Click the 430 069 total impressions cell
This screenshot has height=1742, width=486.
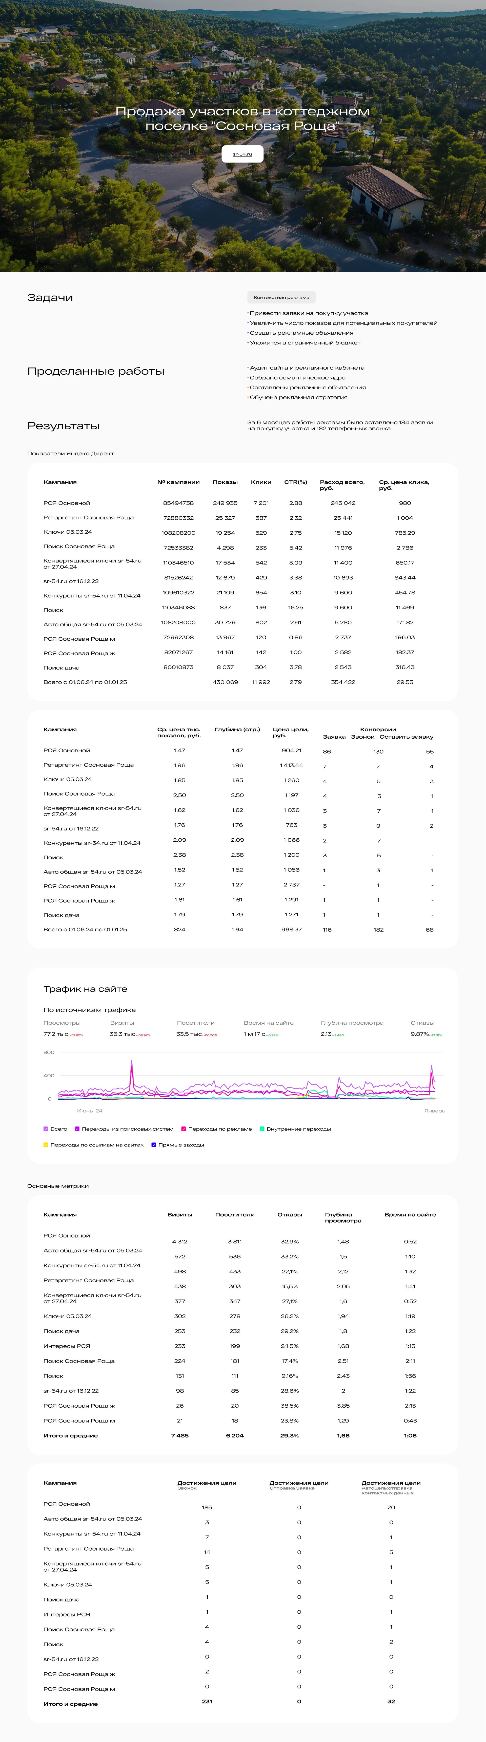(225, 682)
